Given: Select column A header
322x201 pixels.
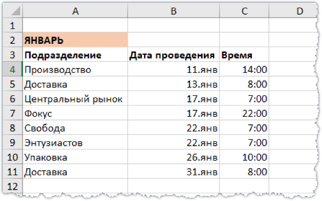Looking at the screenshot, I should coord(75,11).
